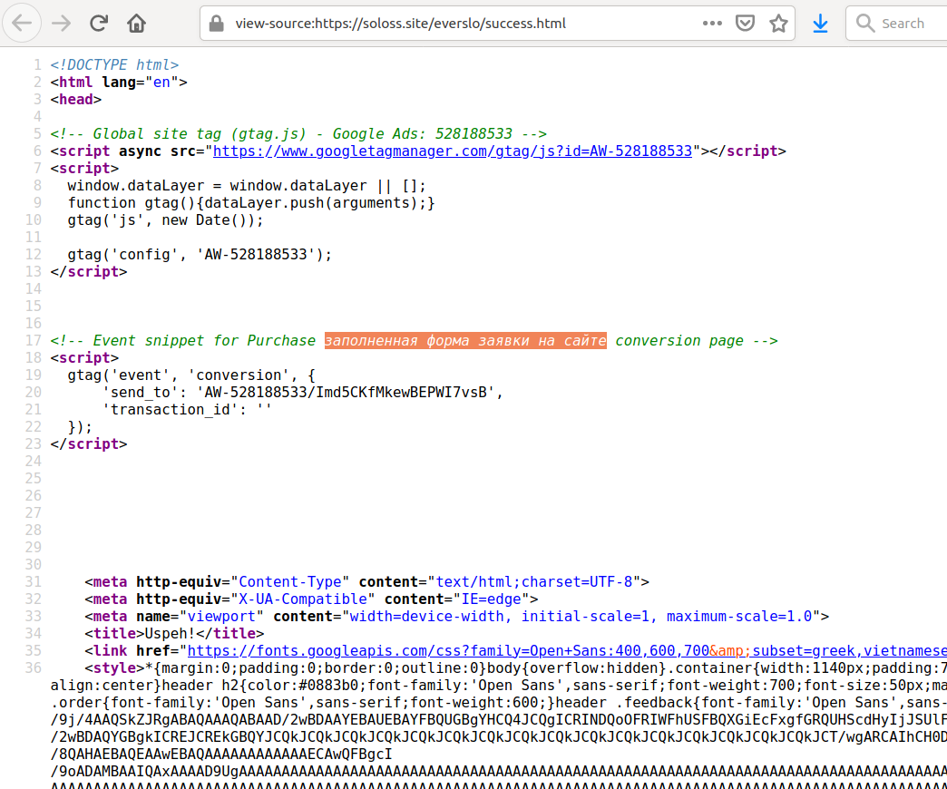The image size is (947, 789).
Task: Click the Global site tag comment line
Action: pyautogui.click(x=299, y=133)
